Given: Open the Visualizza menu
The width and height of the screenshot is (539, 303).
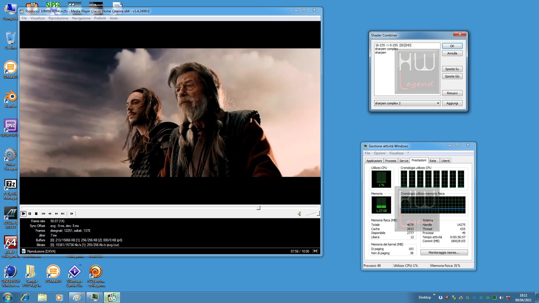Looking at the screenshot, I should (x=38, y=18).
